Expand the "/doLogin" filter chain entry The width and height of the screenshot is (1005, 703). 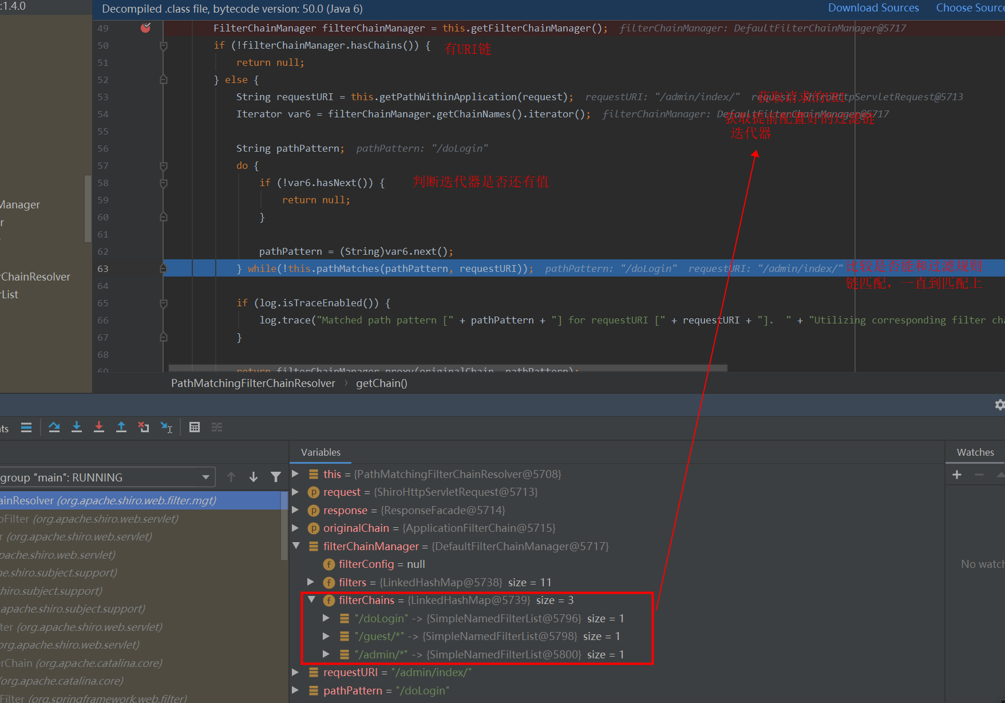pos(326,618)
